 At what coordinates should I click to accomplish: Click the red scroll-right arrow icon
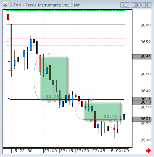(148, 151)
